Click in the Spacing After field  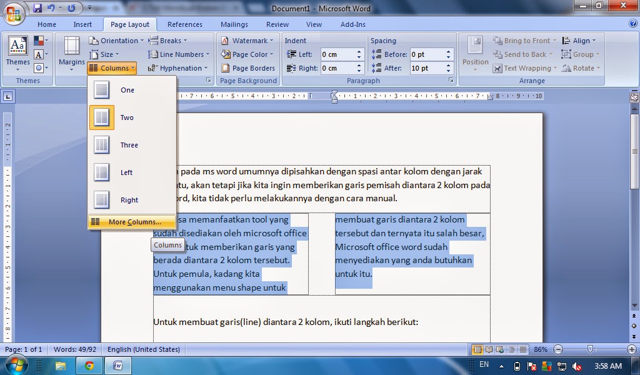pos(427,68)
